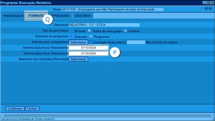215x121 pixels.
Task: Choose Todos do meu grupo permission
Action: coord(89,31)
